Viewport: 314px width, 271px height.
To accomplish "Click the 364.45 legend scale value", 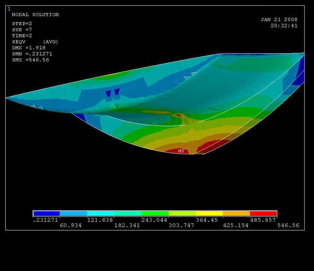I will click(x=207, y=220).
